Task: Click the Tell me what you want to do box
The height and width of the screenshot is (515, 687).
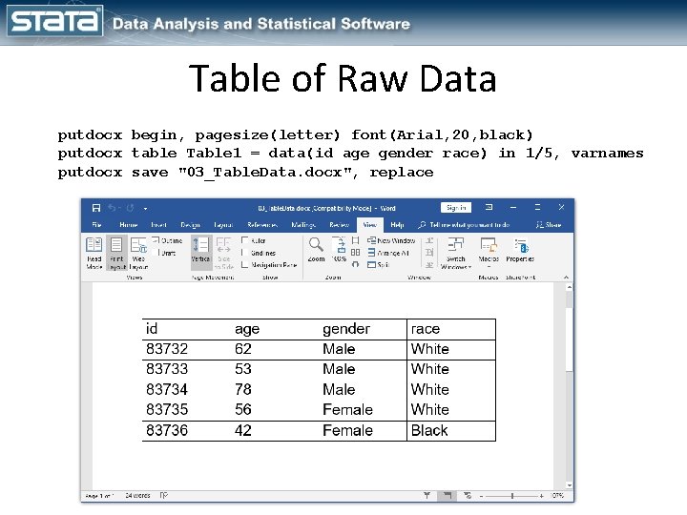Action: click(x=464, y=225)
